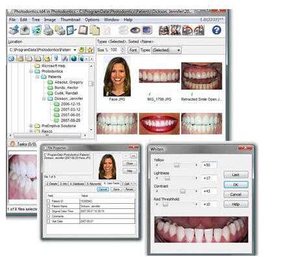The width and height of the screenshot is (296, 257).
Task: Click the Lightness slider thumb
Action: click(x=167, y=178)
